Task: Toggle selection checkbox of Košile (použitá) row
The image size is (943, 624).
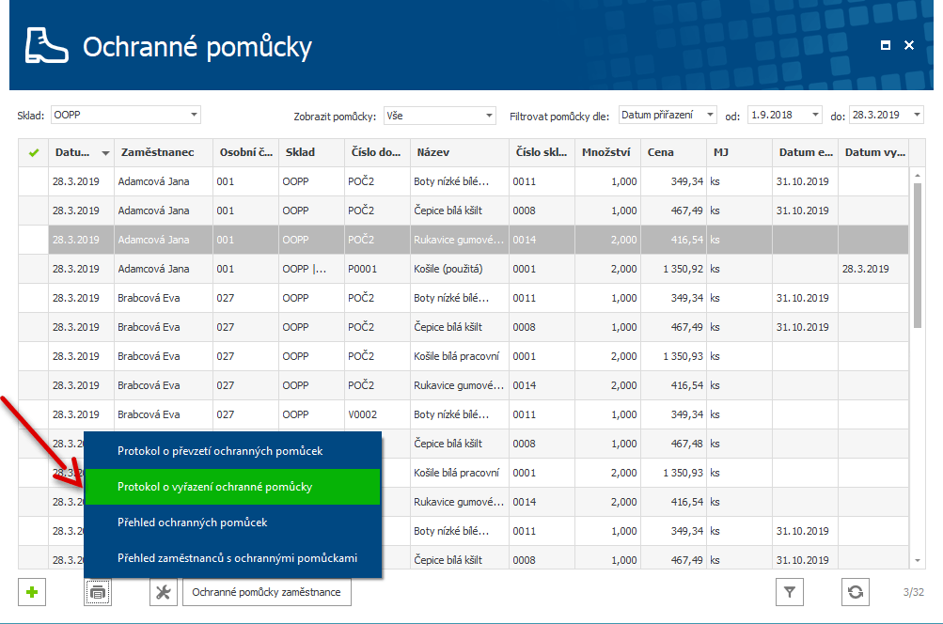Action: [x=34, y=269]
